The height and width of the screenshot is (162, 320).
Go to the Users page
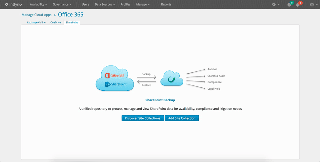click(x=85, y=5)
